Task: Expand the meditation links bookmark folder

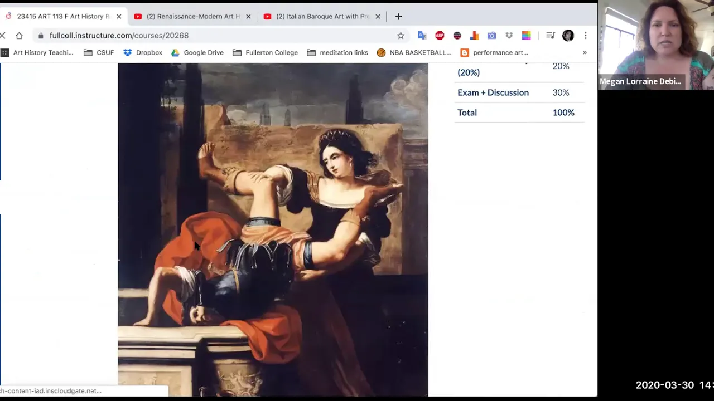Action: 337,53
